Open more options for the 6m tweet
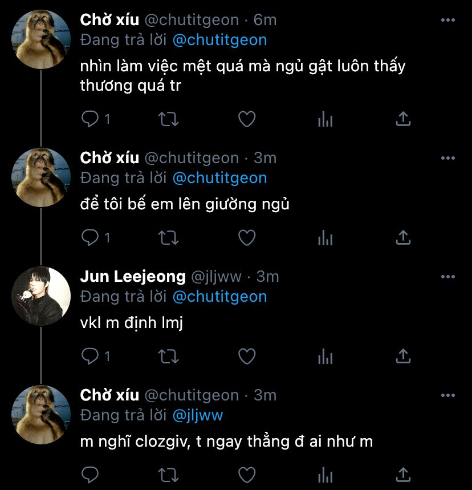The width and height of the screenshot is (472, 490). 448,20
